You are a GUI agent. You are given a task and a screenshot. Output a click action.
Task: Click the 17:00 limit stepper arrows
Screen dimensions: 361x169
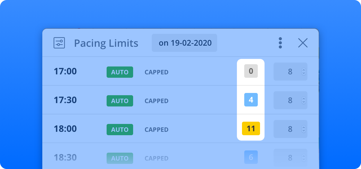coord(303,72)
